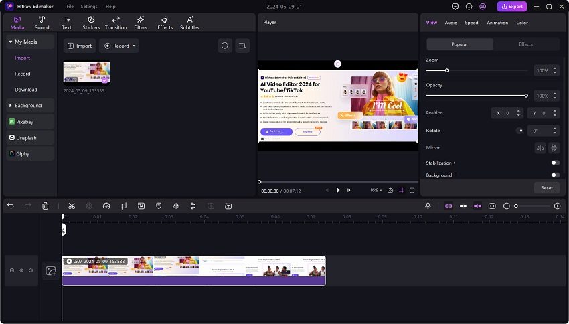Expand the Background media category
569x324 pixels.
(11, 106)
